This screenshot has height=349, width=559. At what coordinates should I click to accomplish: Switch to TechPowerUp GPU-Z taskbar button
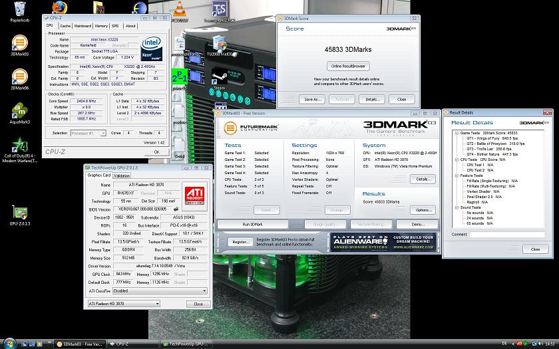pyautogui.click(x=186, y=344)
